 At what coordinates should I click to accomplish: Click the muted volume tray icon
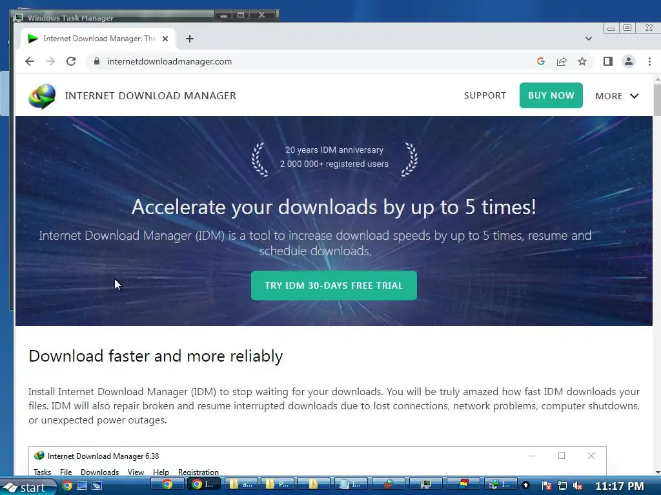pyautogui.click(x=578, y=486)
